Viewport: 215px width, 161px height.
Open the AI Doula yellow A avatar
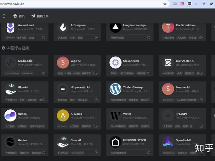pyautogui.click(x=63, y=115)
